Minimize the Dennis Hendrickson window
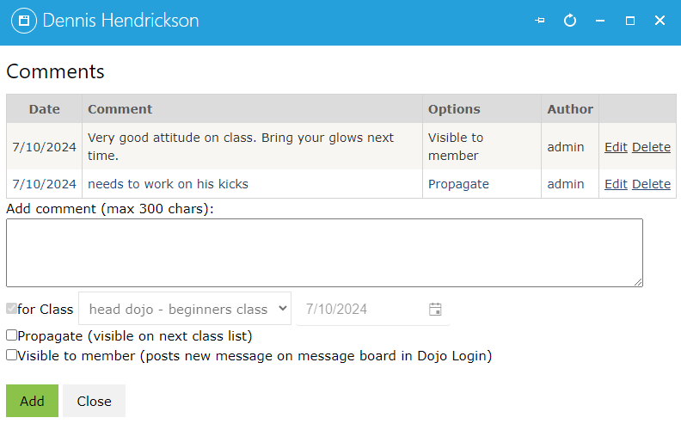681x430 pixels. point(600,21)
